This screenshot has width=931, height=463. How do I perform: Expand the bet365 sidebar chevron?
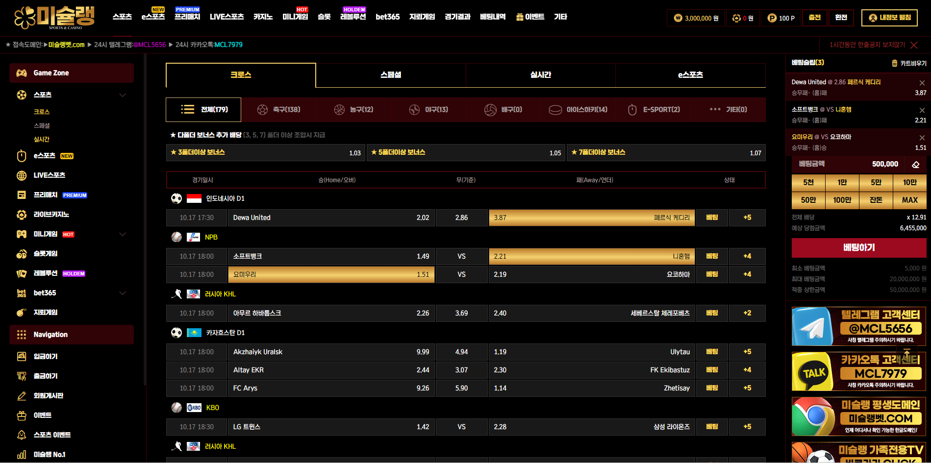[123, 293]
